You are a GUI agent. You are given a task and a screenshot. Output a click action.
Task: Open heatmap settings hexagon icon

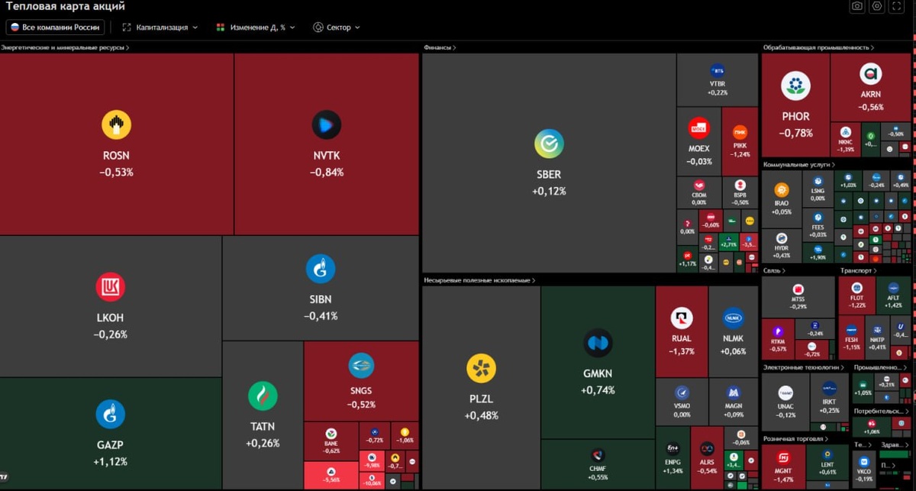(x=877, y=6)
